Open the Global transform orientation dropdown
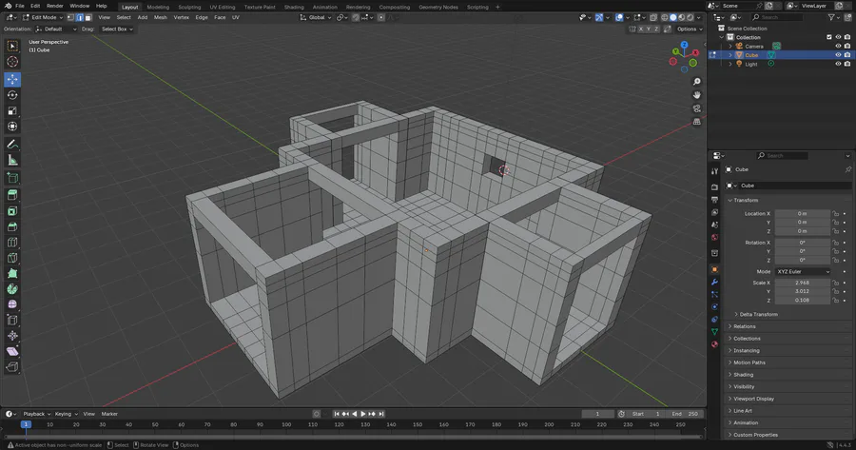The image size is (856, 450). coord(316,17)
